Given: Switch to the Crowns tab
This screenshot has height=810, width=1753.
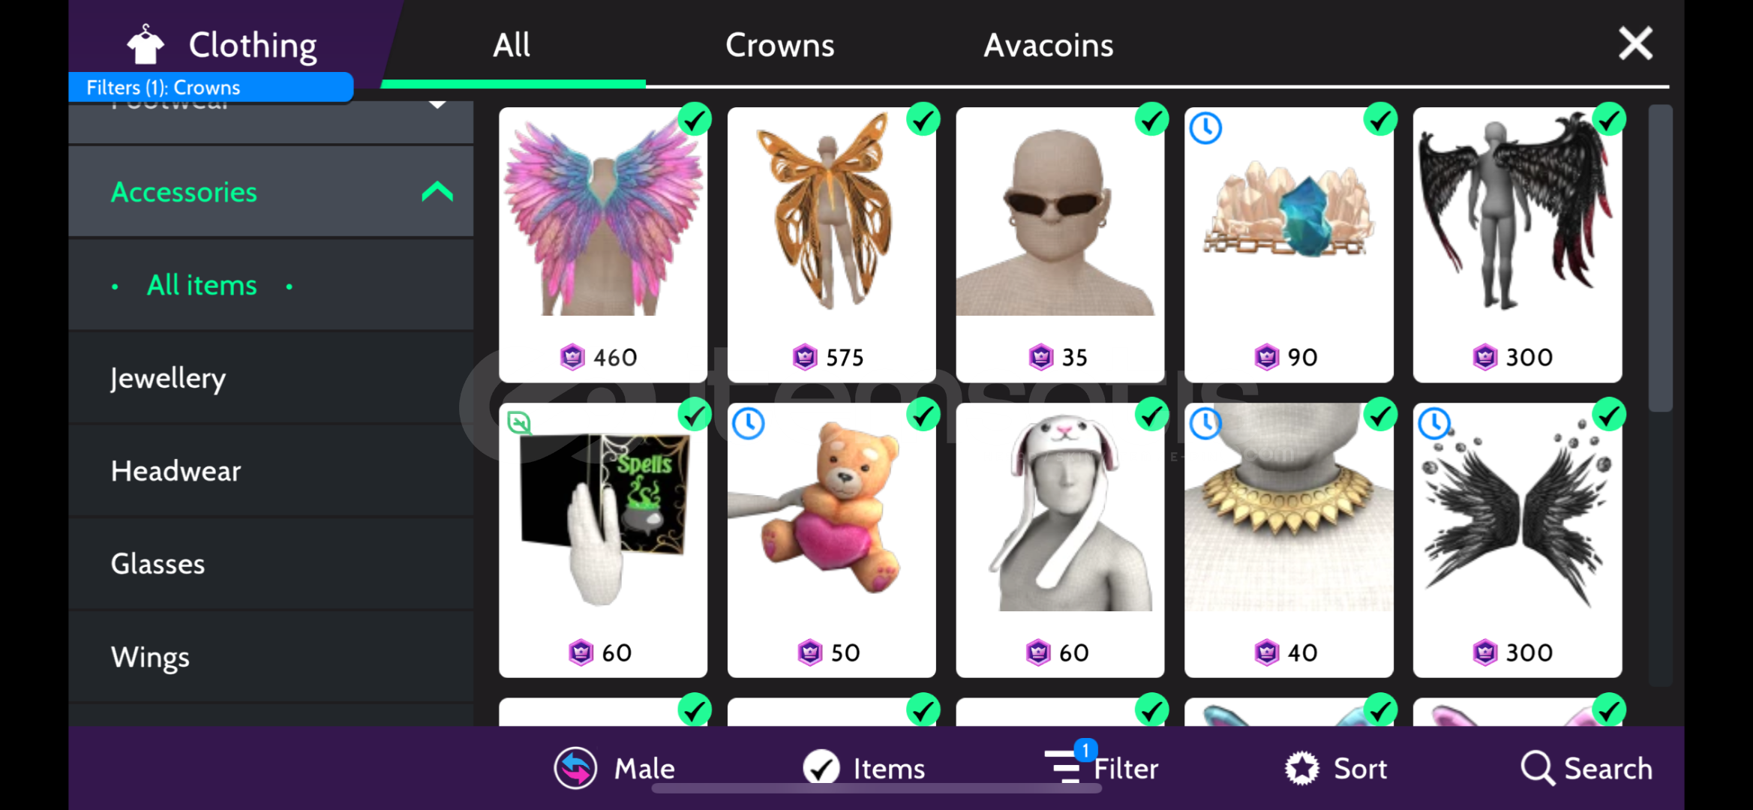Looking at the screenshot, I should [x=779, y=45].
